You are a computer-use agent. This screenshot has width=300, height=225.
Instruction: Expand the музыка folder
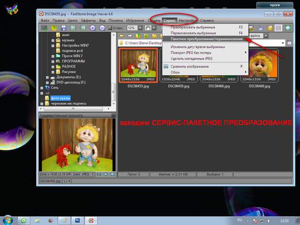click(53, 40)
